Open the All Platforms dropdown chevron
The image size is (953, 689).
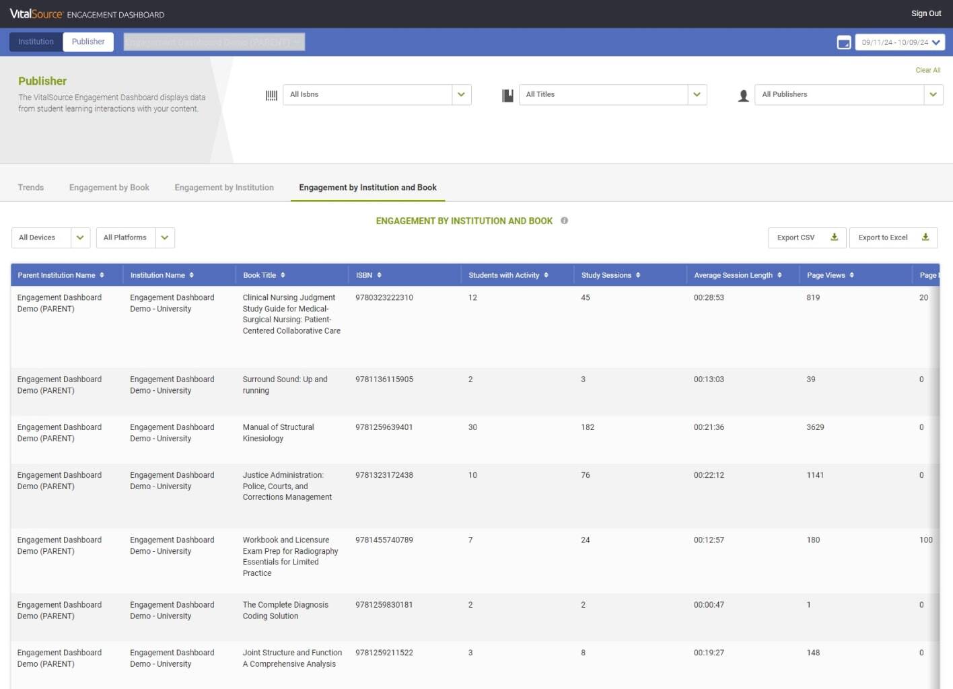tap(165, 238)
